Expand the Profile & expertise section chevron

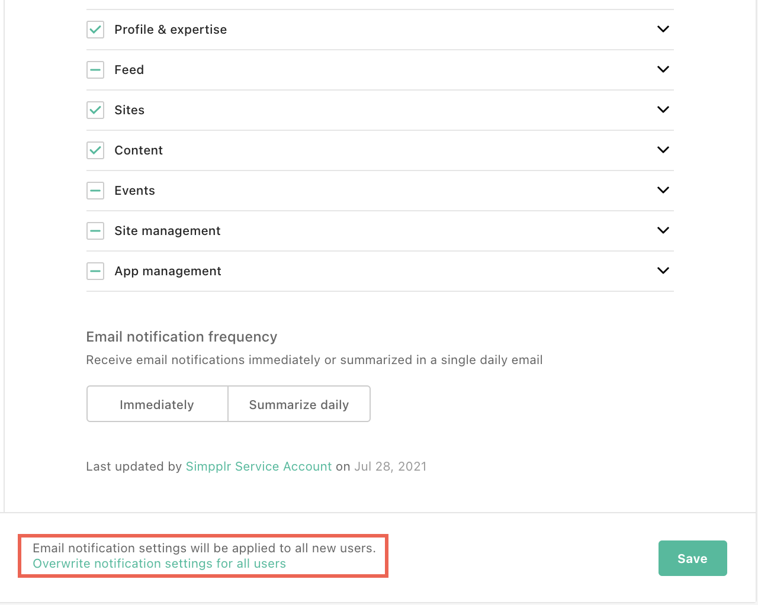pos(663,29)
